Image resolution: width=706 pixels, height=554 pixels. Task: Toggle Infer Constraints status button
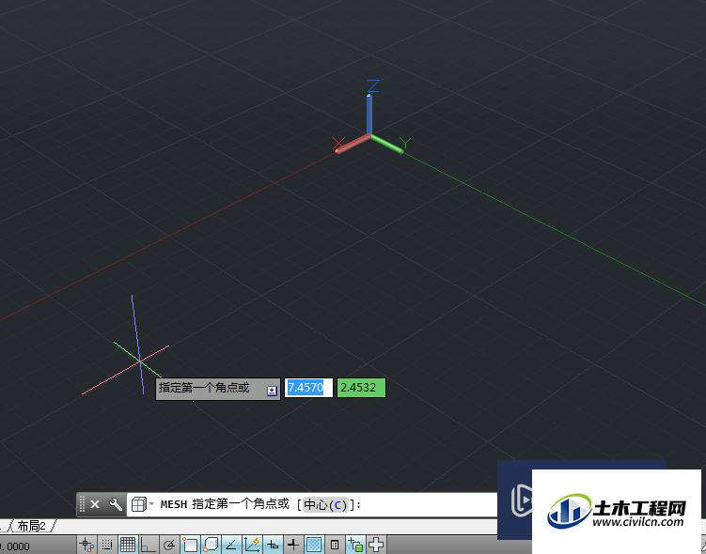[86, 545]
